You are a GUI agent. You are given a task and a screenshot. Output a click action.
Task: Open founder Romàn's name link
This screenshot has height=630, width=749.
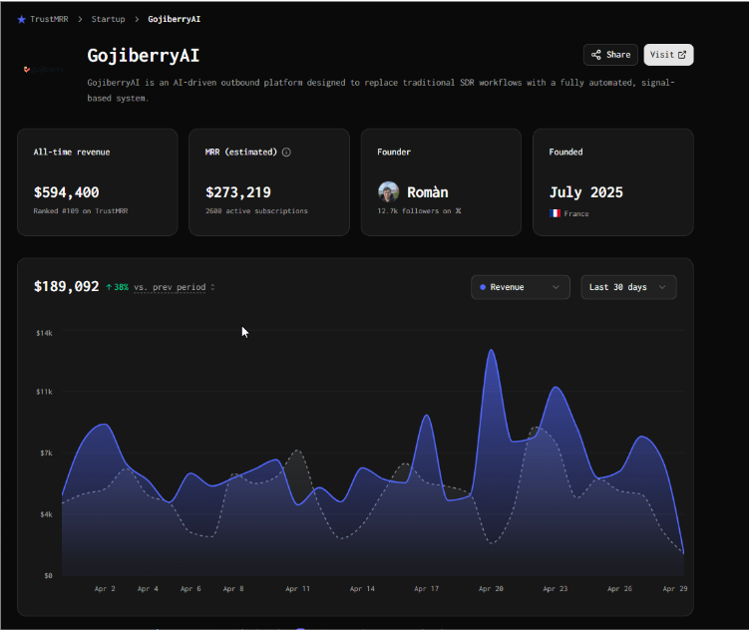(428, 192)
